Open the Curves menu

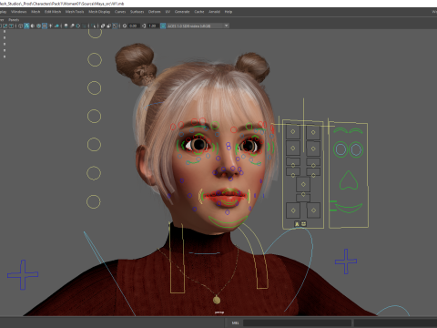point(120,12)
